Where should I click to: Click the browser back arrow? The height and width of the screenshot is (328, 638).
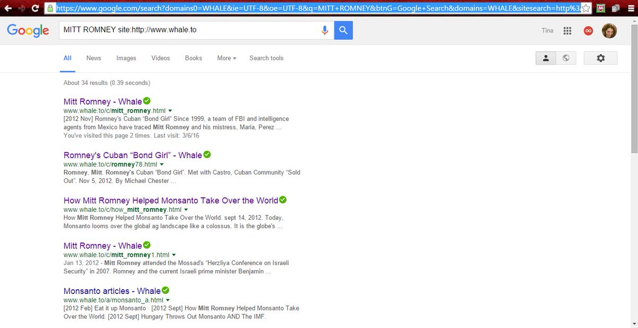(x=8, y=8)
